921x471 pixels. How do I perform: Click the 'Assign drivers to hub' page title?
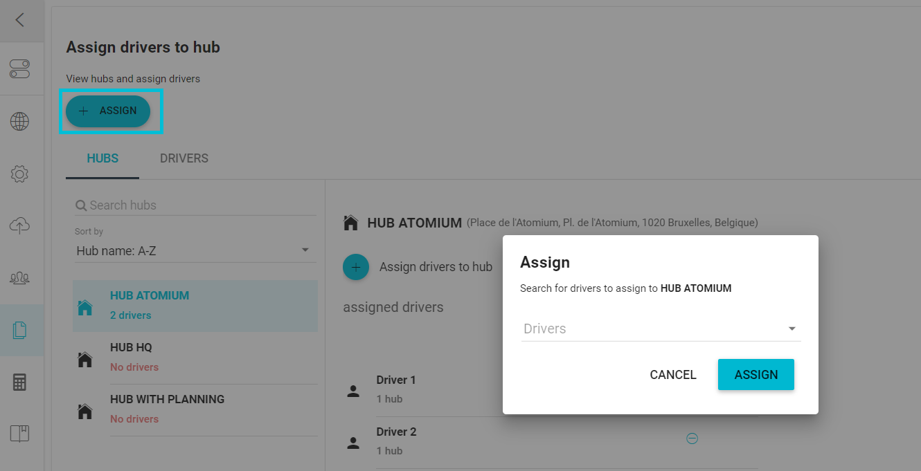[143, 48]
